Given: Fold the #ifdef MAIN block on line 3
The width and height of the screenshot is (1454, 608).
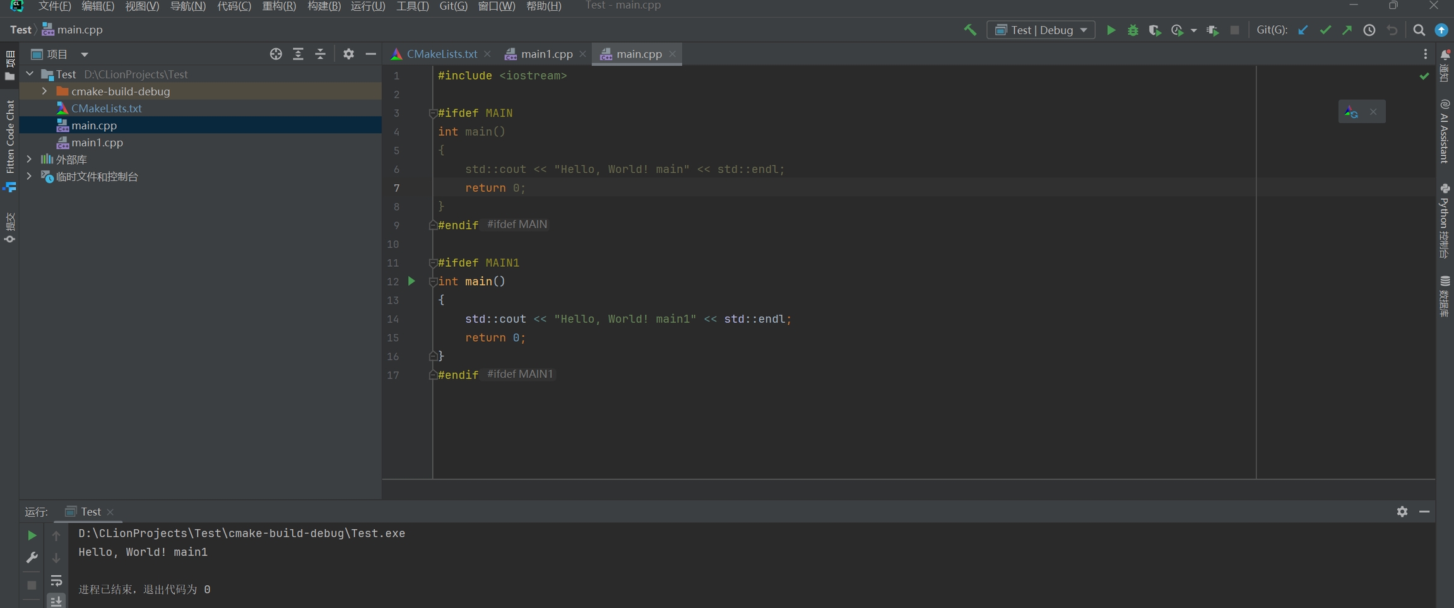Looking at the screenshot, I should 433,114.
